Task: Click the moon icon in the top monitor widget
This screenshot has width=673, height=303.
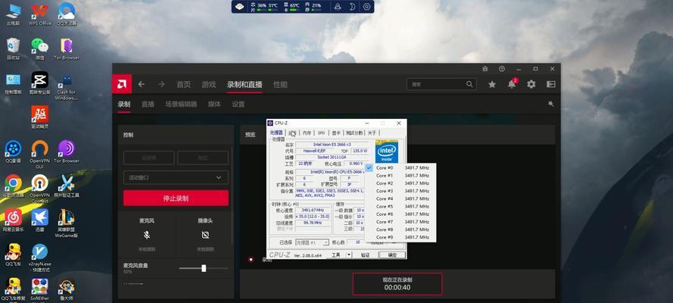Action: click(x=352, y=6)
